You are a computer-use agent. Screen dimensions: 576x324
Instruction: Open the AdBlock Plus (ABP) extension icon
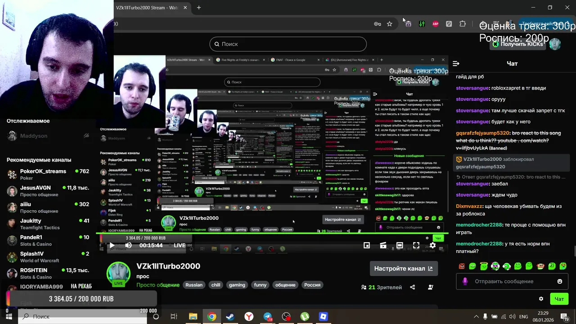435,24
